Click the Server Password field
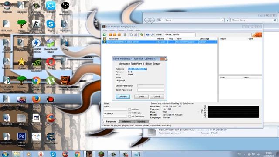279x157 pixels. click(151, 86)
